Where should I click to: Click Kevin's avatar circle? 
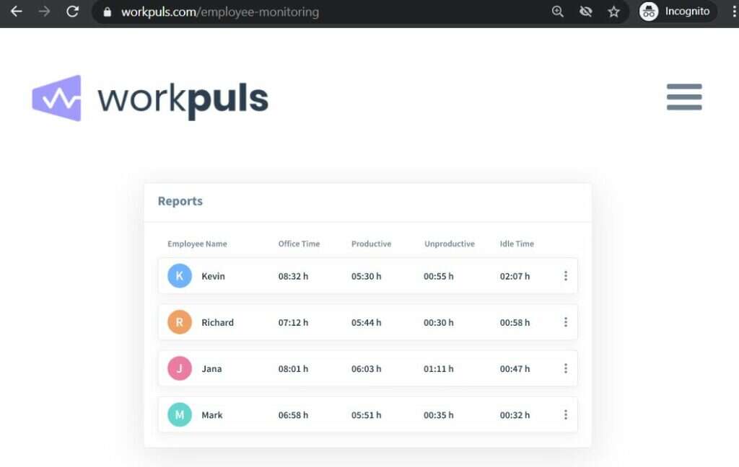[179, 275]
